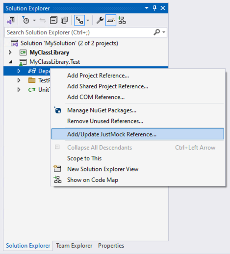The width and height of the screenshot is (230, 254).
Task: Click the test project icon of MyClassLibrary.Test
Action: tap(23, 62)
